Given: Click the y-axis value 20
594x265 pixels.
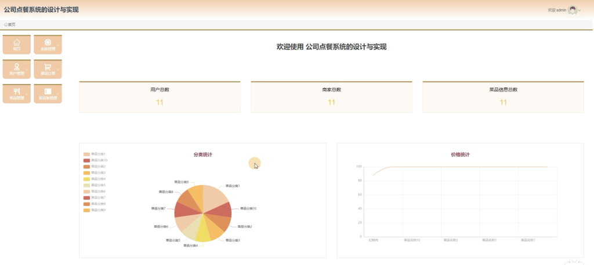Looking at the screenshot, I should point(360,223).
